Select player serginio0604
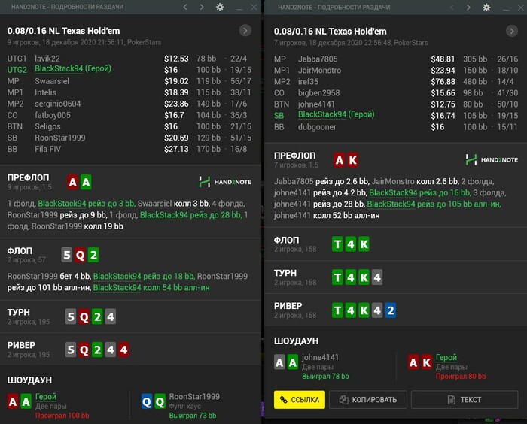This screenshot has width=527, height=424. tap(57, 104)
